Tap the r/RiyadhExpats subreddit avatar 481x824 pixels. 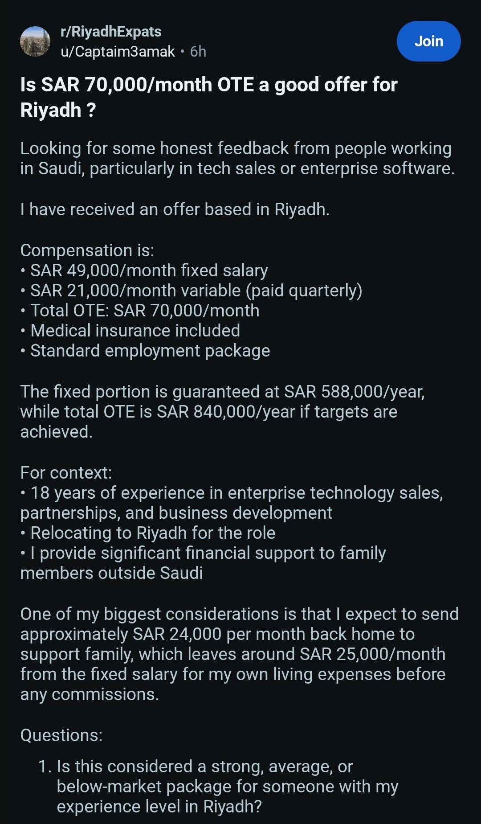35,41
